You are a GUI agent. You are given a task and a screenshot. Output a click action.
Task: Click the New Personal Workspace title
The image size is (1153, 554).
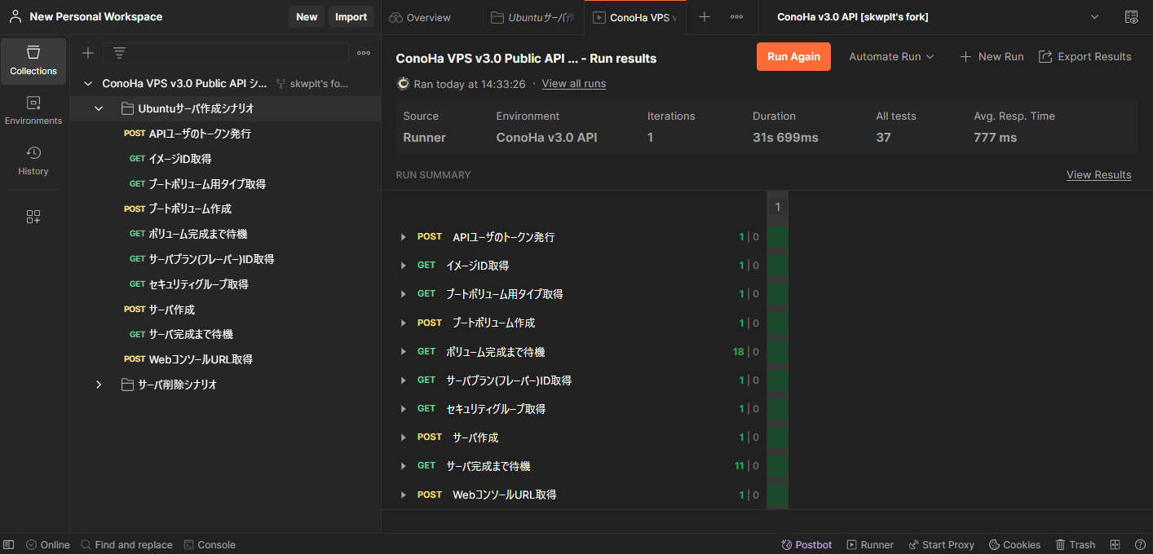(96, 16)
